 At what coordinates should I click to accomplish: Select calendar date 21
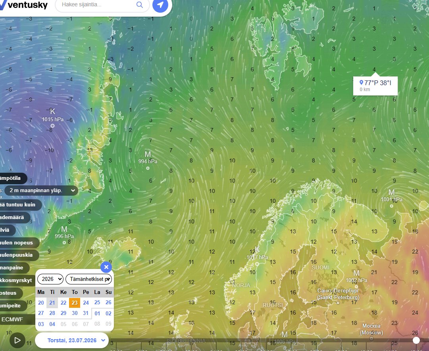[52, 303]
